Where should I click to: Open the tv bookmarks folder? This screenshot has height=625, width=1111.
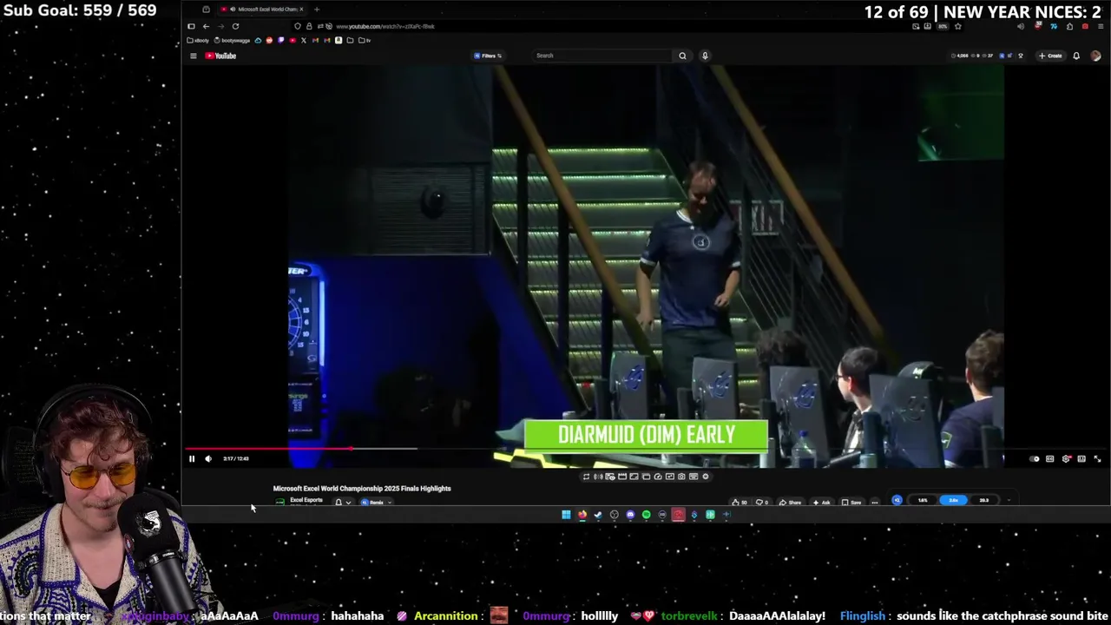pyautogui.click(x=363, y=40)
